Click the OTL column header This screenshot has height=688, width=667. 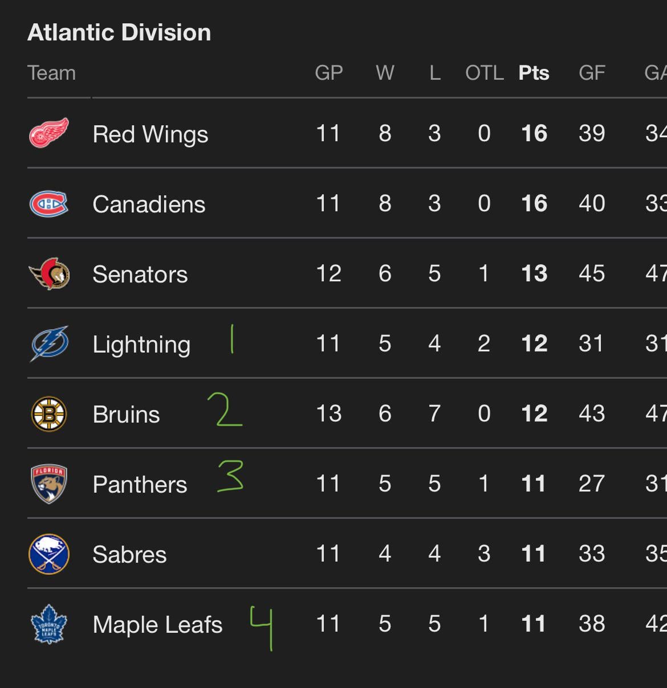(485, 73)
